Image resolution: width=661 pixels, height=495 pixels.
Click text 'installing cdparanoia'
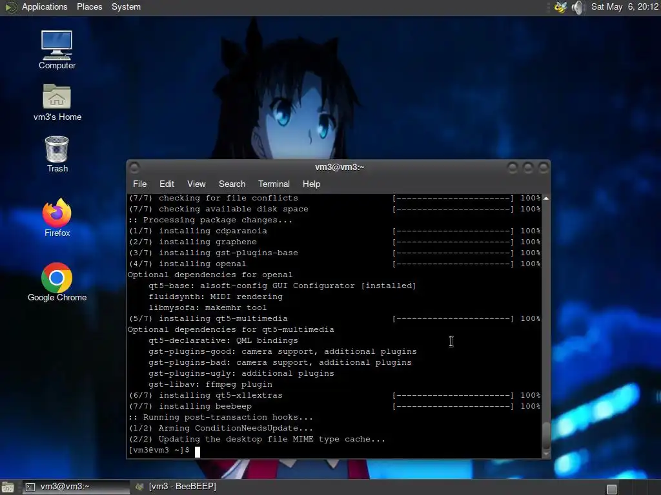tap(213, 231)
